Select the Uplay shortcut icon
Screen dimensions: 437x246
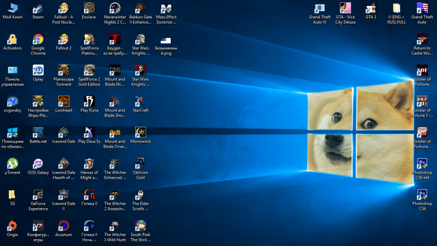[38, 71]
